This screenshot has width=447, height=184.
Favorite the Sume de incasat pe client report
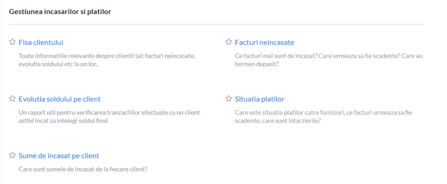point(12,155)
